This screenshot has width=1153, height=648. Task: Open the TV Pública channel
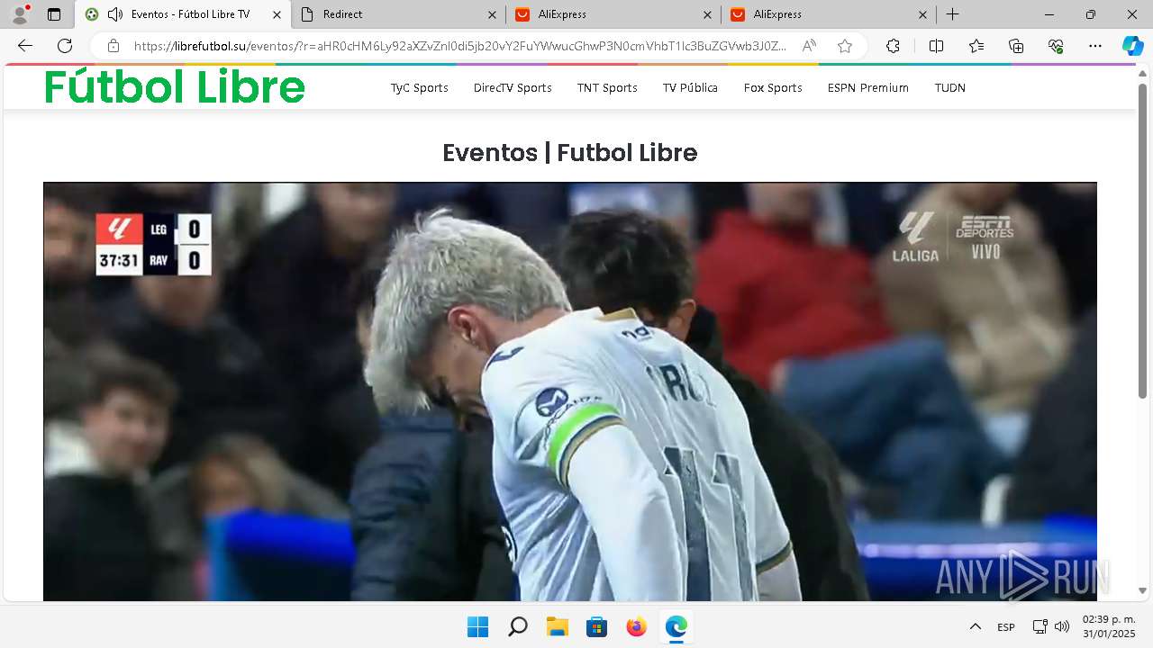(x=690, y=88)
